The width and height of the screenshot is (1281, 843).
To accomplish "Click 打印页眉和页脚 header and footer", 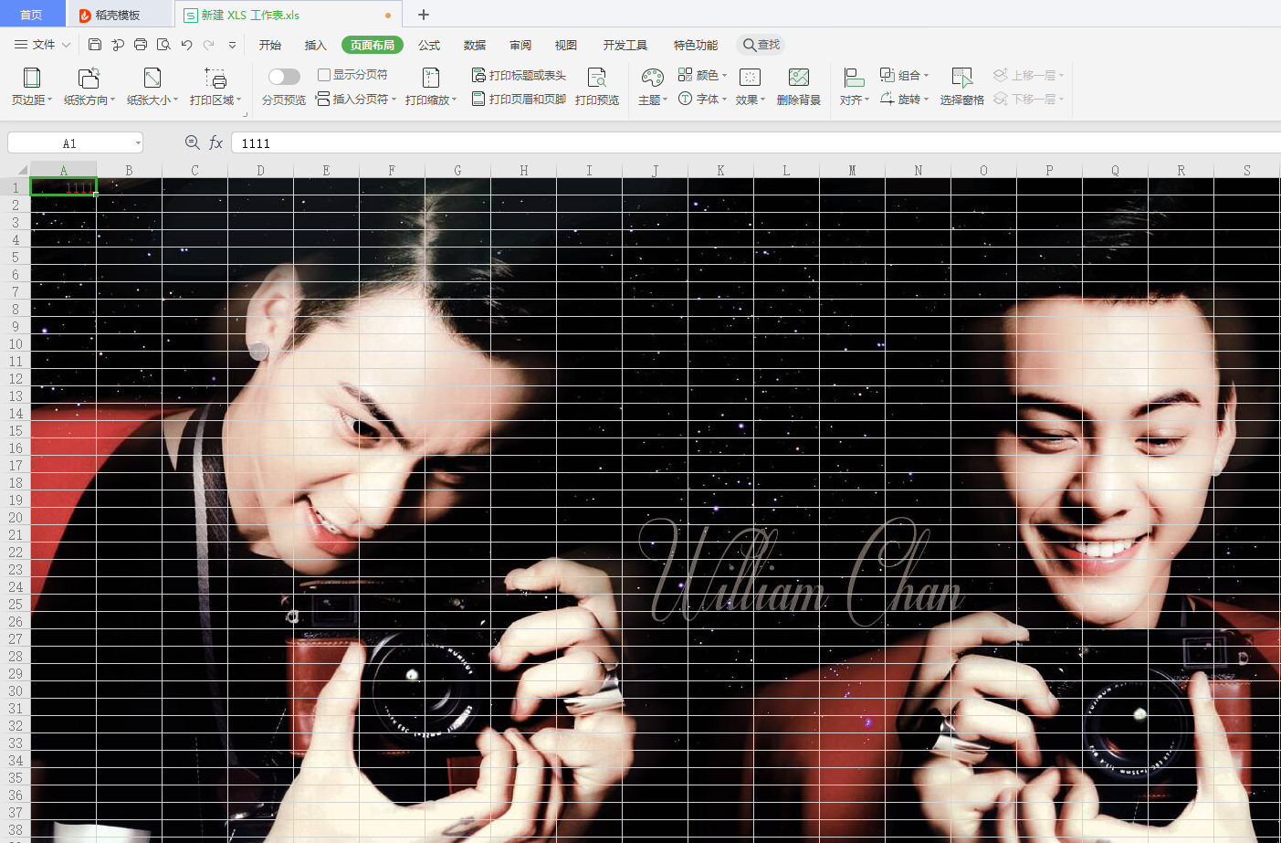I will (519, 99).
